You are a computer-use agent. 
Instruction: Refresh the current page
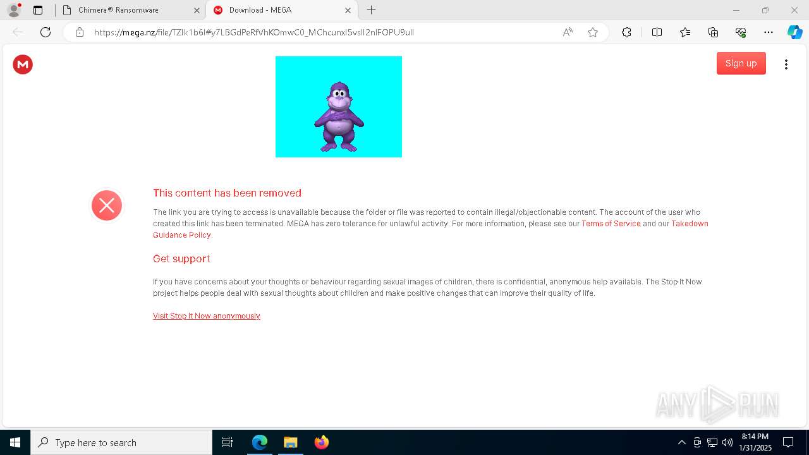tap(46, 32)
